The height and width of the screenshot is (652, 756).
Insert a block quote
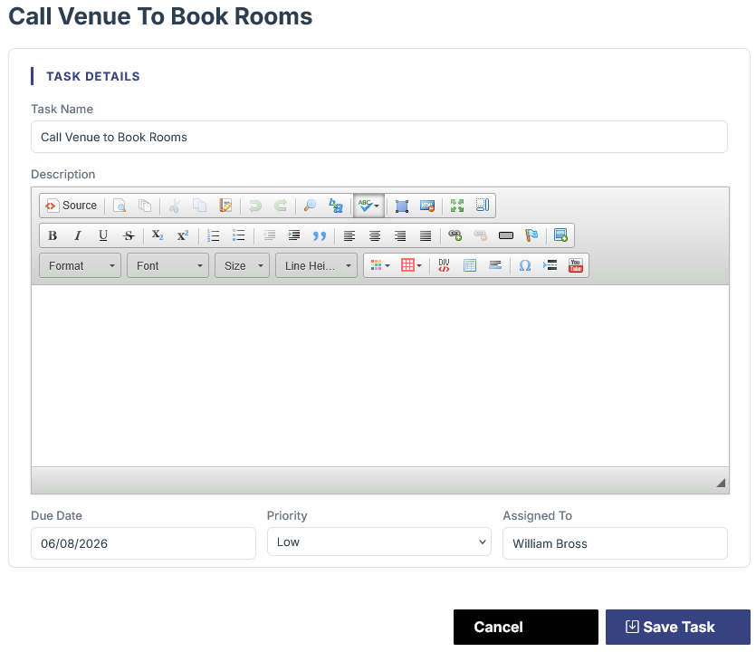[x=320, y=235]
